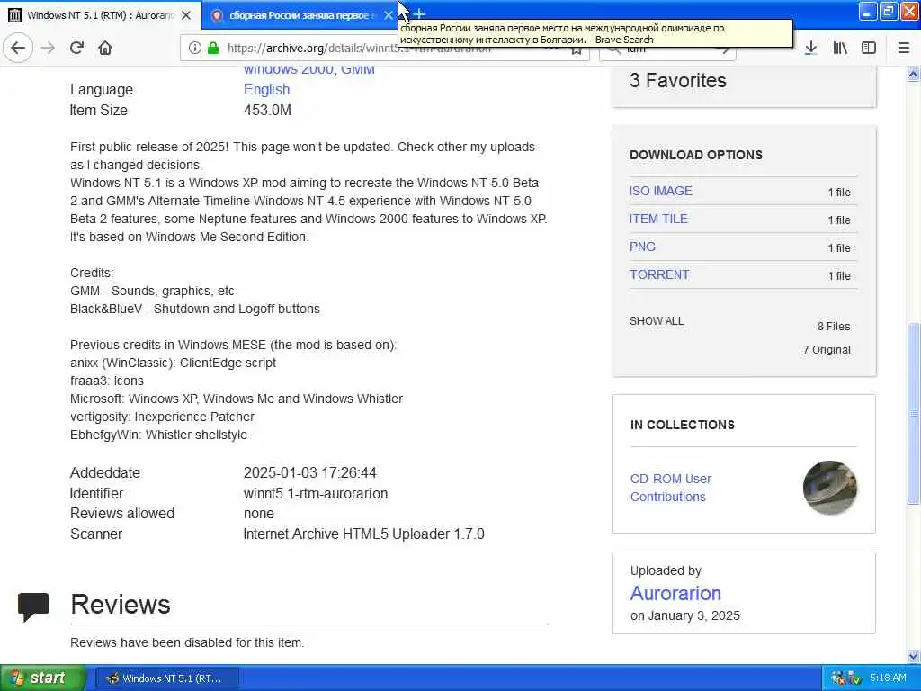Click the 5:18 AM taskbar clock

click(x=888, y=678)
